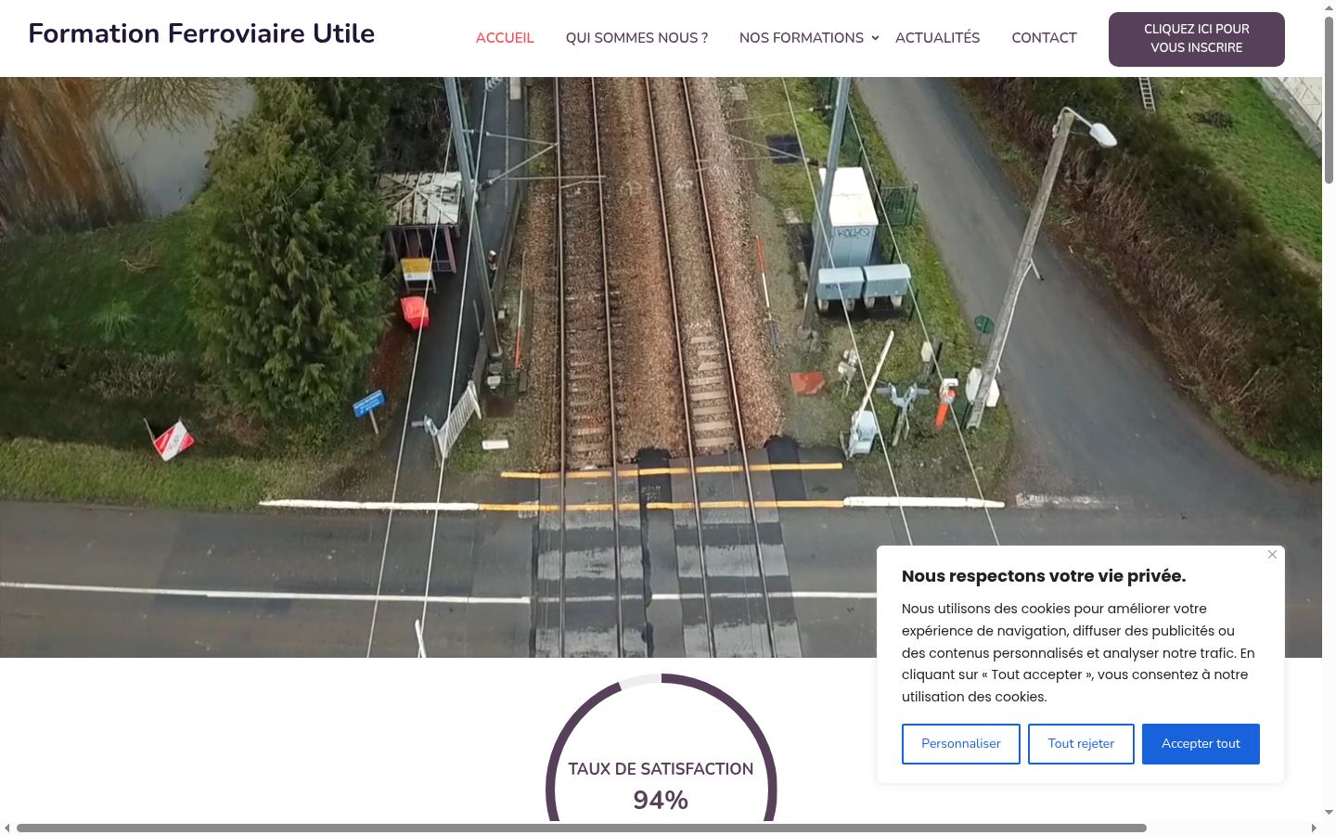This screenshot has width=1336, height=835.
Task: Click the scroll-left arrow of horizontal scrollbar
Action: click(x=7, y=828)
